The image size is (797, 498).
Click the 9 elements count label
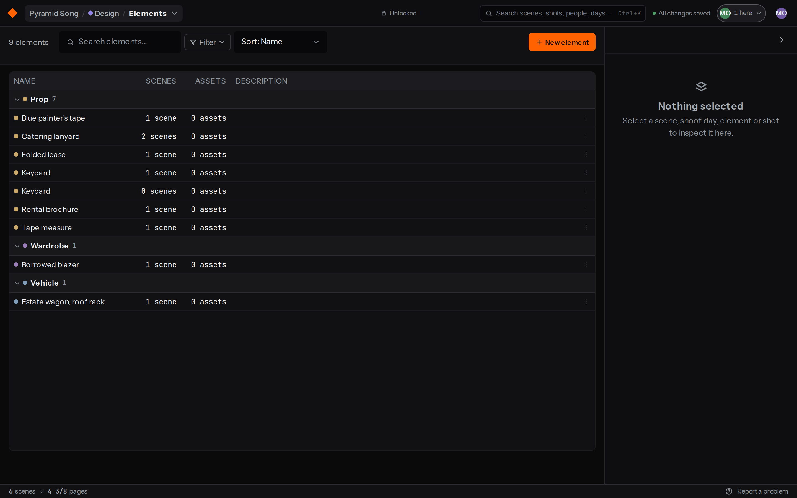point(29,42)
